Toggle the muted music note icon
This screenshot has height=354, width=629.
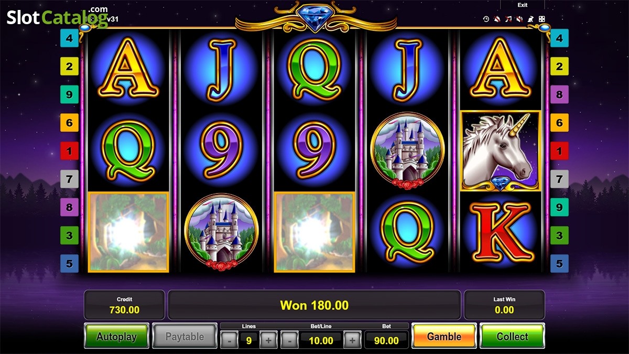(508, 19)
